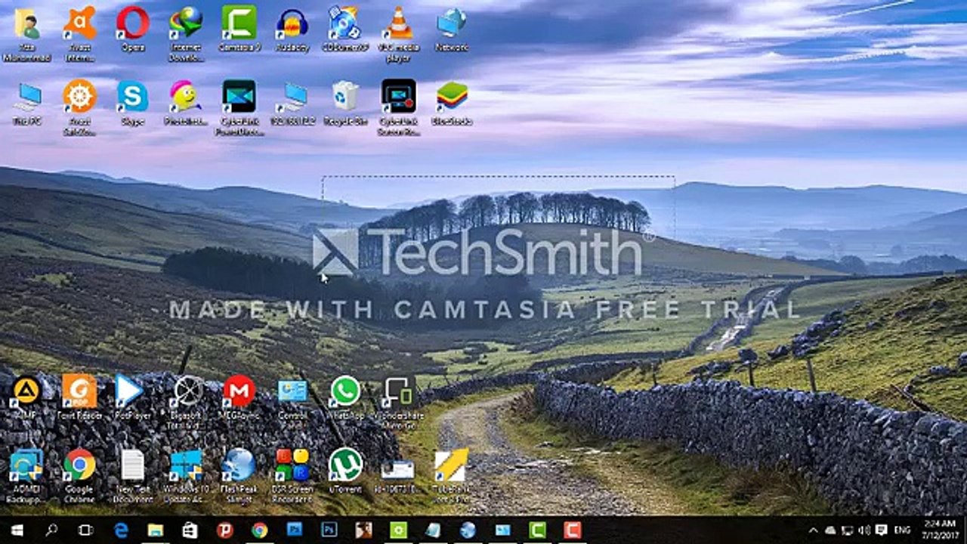The image size is (967, 544).
Task: Select the Camtasia 9 desktop shortcut
Action: pos(239,29)
